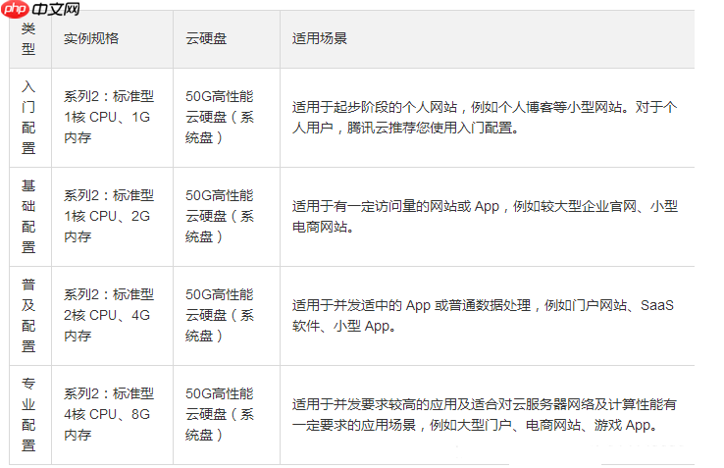Click the 门户网站、SaaS 软件 scenario description

click(483, 316)
